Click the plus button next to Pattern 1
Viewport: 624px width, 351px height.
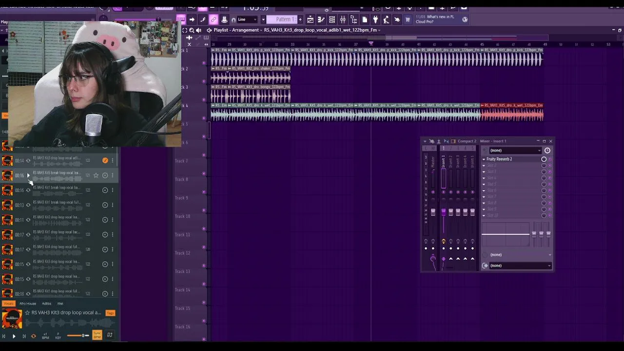tap(300, 19)
